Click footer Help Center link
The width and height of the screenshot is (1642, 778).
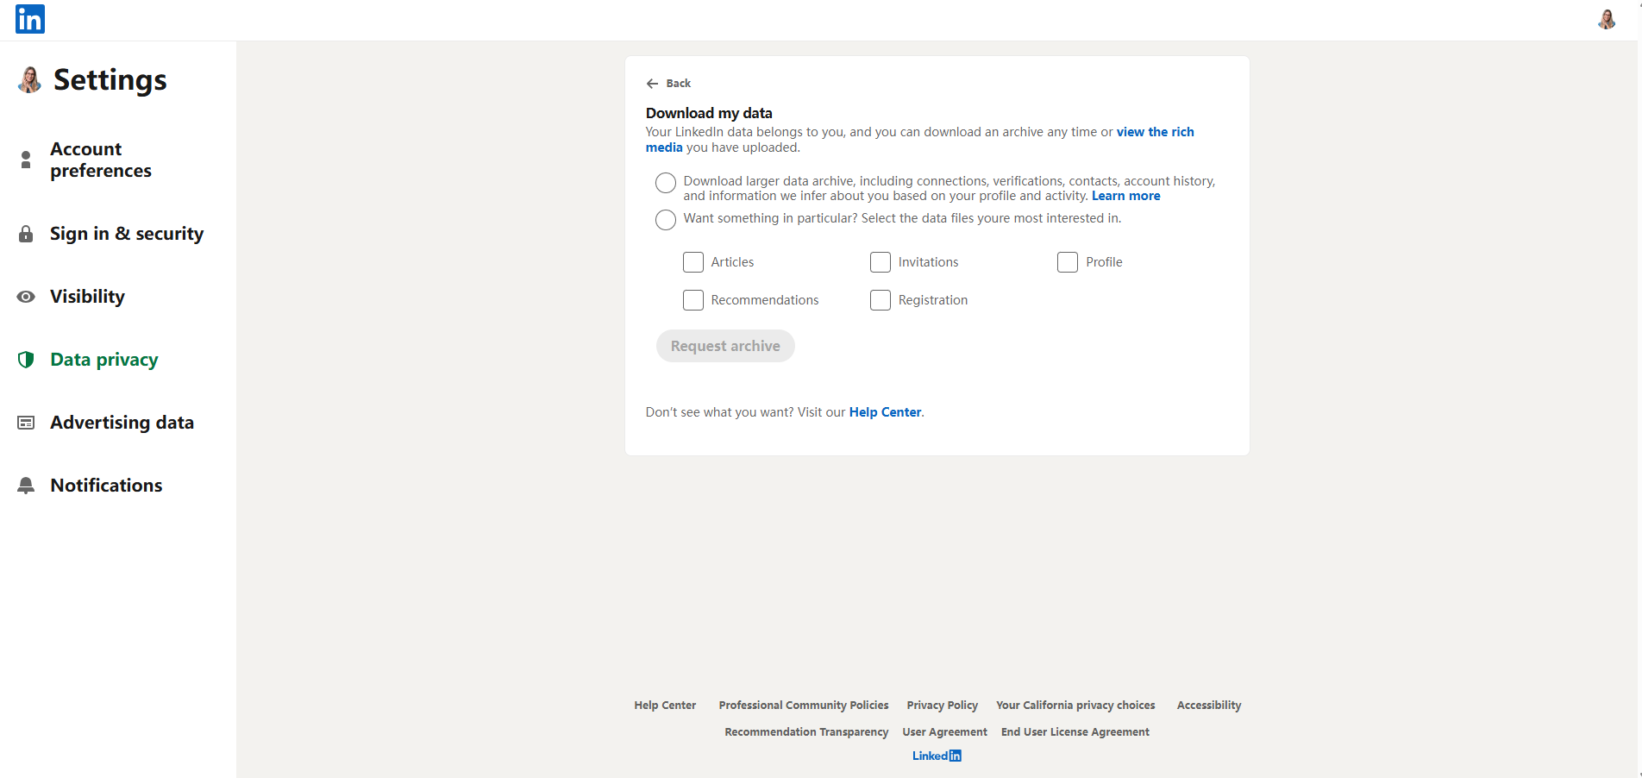(665, 706)
